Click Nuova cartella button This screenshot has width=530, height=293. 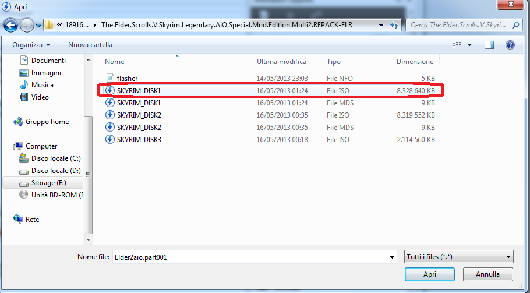click(90, 45)
